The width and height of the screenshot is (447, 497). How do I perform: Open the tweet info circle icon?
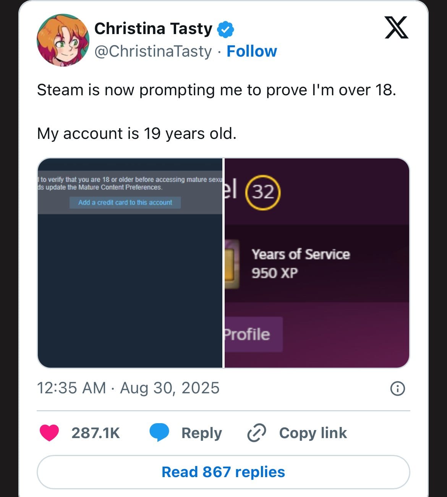(397, 389)
